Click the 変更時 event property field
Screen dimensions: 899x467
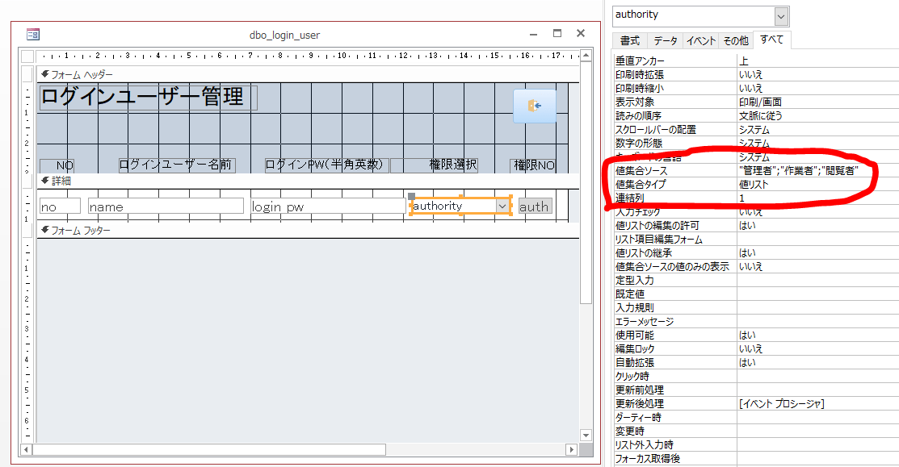click(x=817, y=432)
